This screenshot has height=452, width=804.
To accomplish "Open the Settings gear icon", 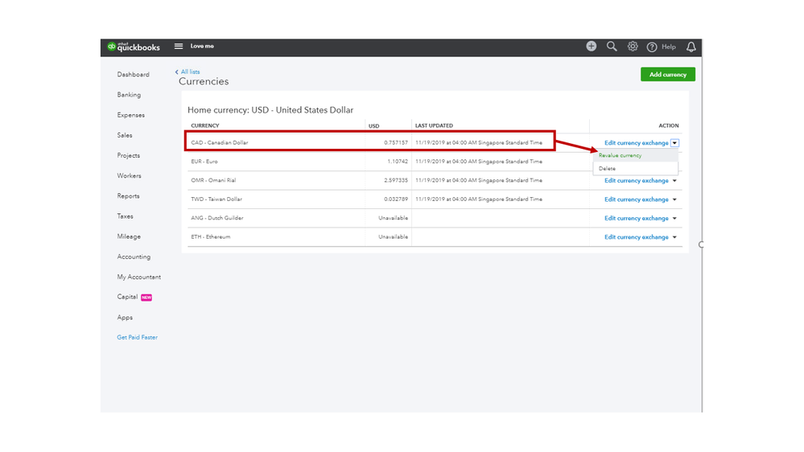I will tap(633, 47).
